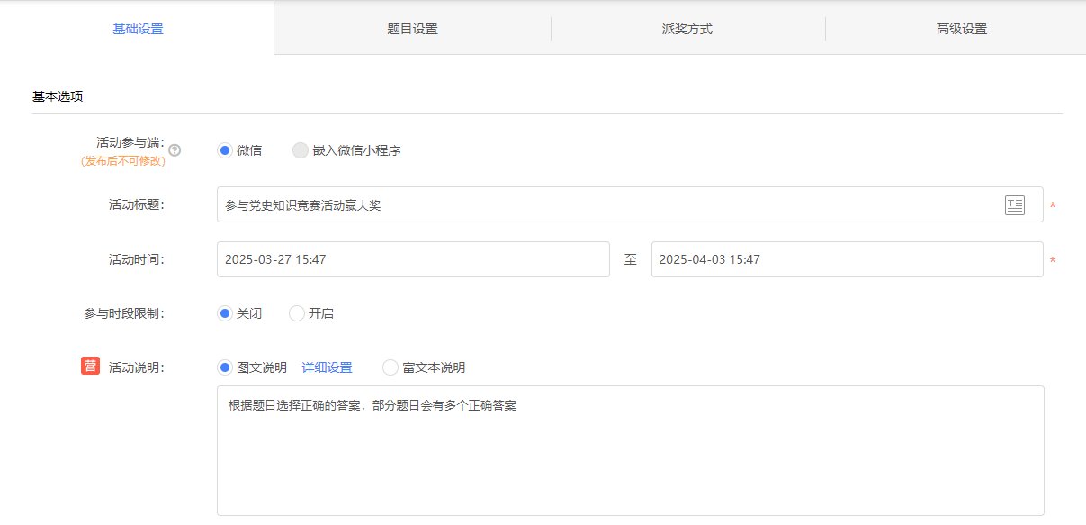This screenshot has width=1086, height=525.
Task: Switch to the 基础设置 tab
Action: (137, 28)
